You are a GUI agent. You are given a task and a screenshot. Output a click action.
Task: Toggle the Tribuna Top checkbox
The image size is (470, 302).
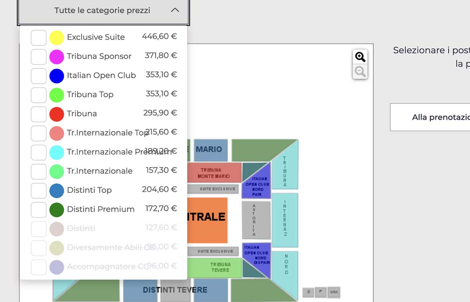point(38,95)
